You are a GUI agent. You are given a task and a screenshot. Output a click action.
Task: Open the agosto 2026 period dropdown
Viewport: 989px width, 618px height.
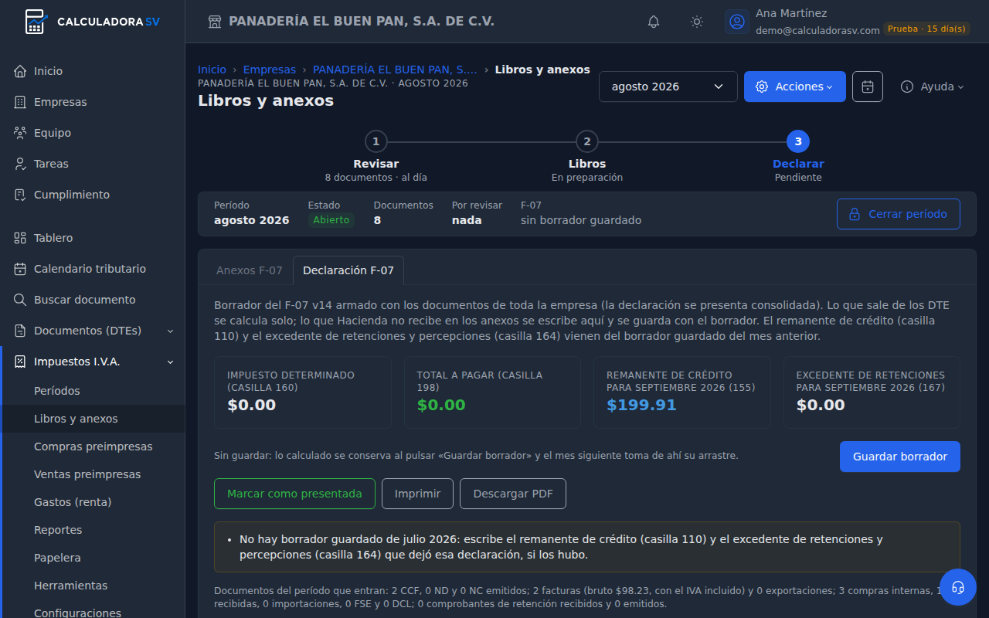coord(668,87)
